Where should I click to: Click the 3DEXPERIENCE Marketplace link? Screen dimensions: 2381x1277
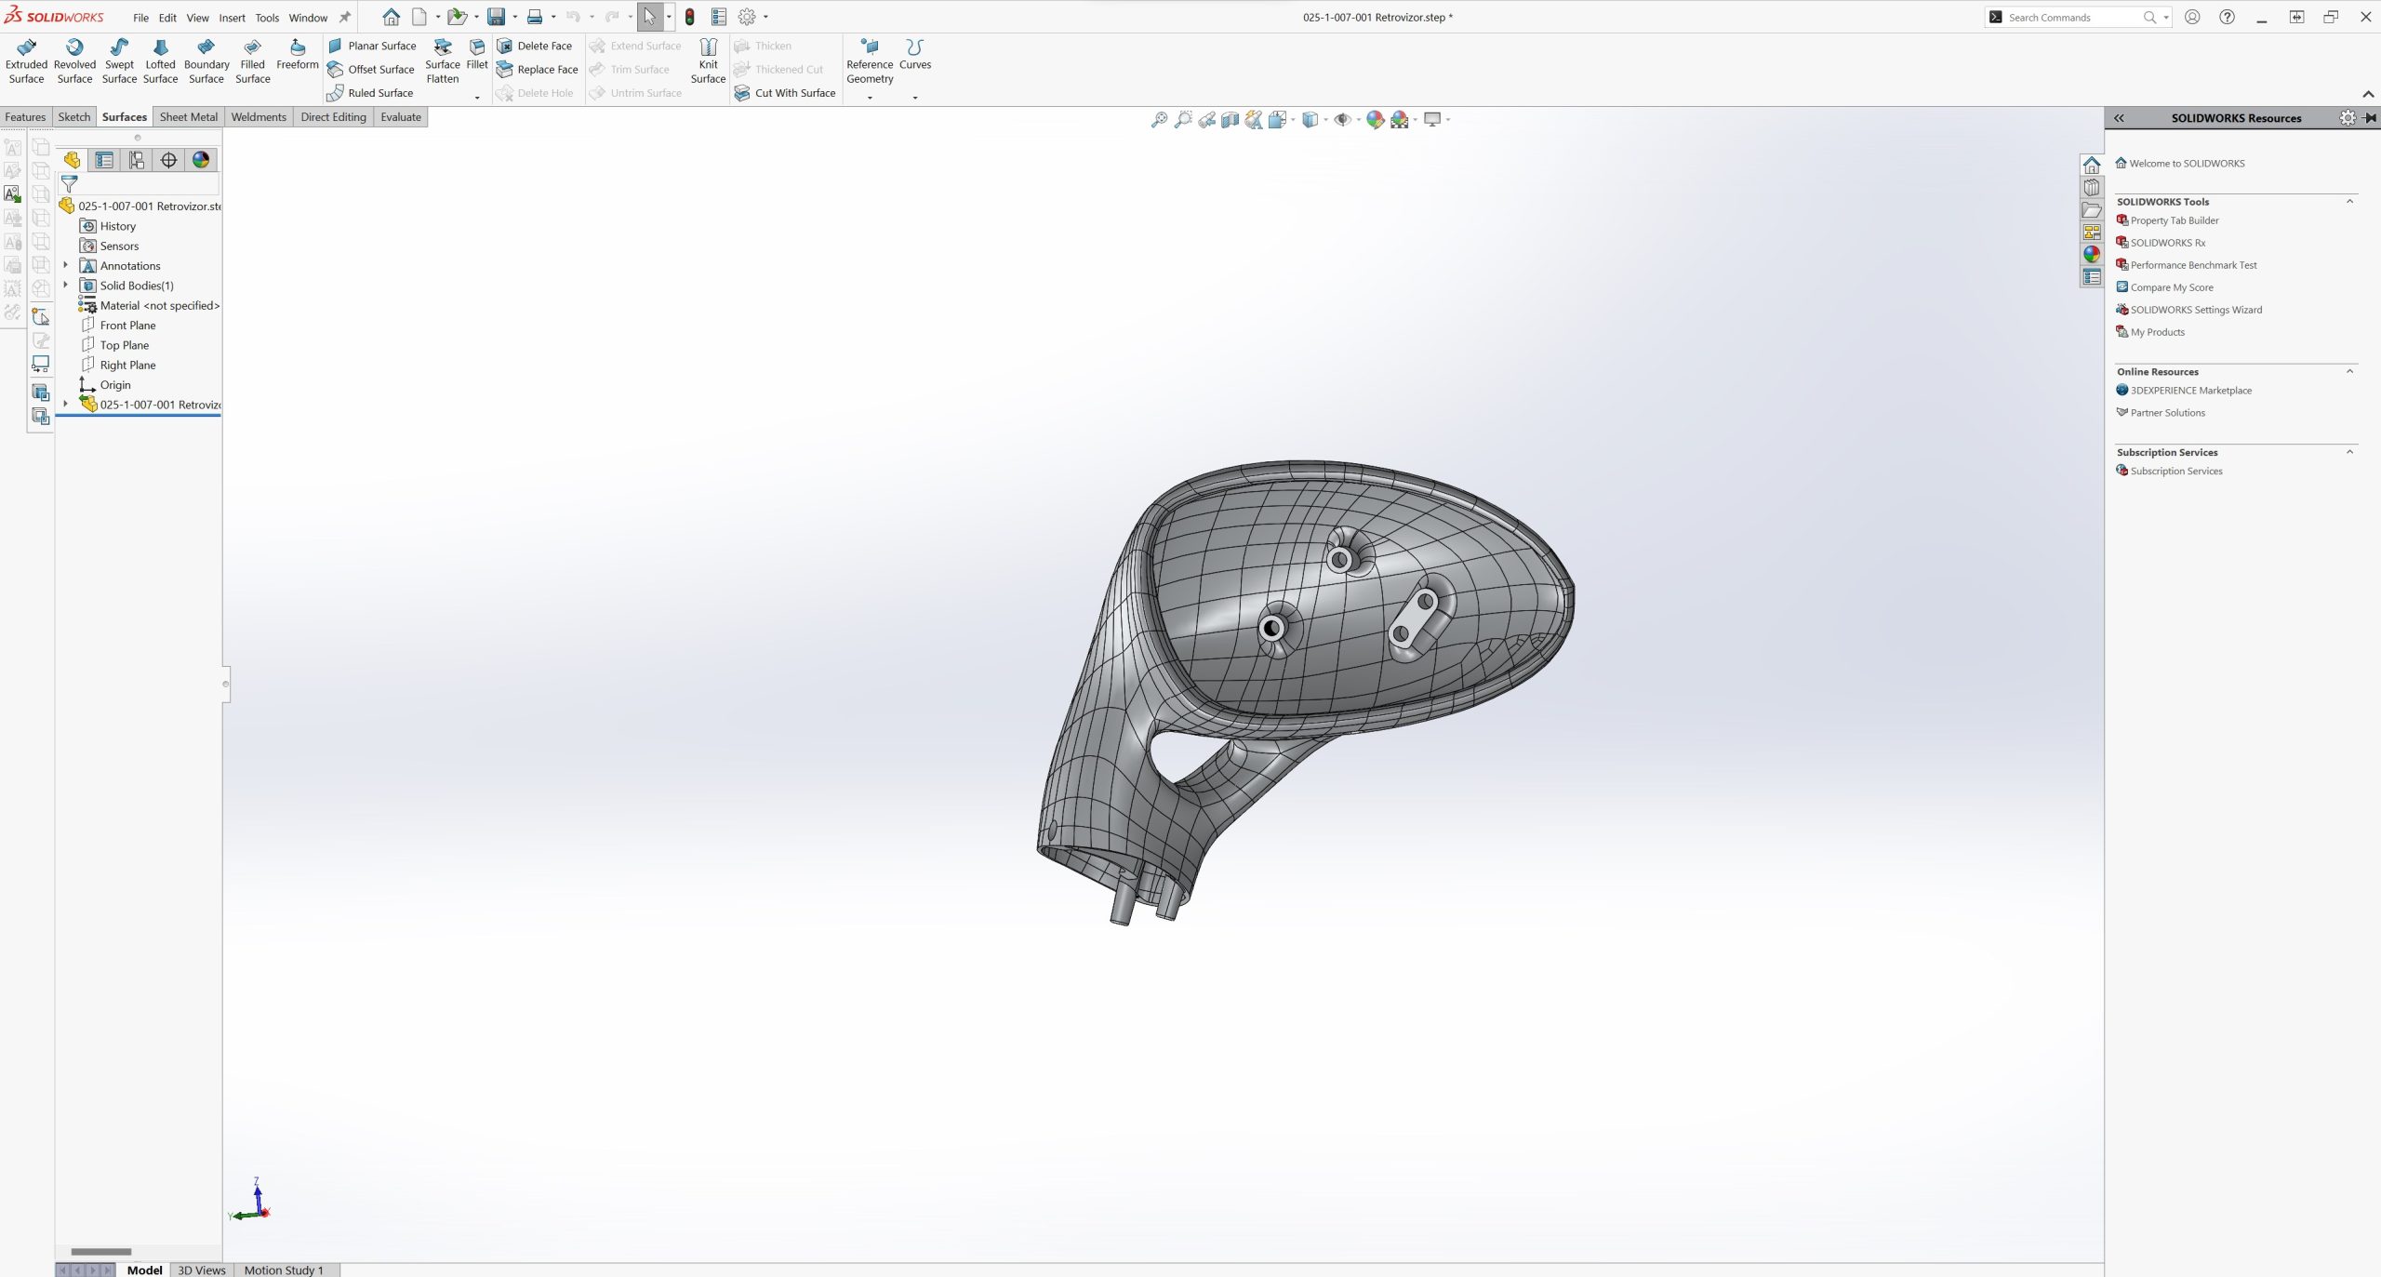[2190, 391]
